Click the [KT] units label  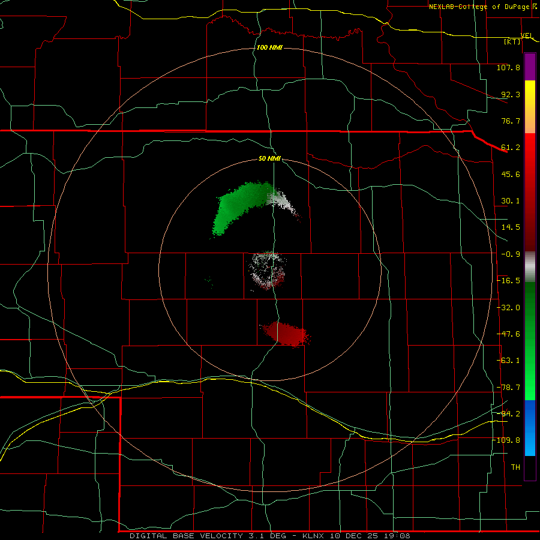click(x=512, y=41)
